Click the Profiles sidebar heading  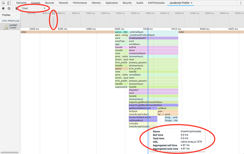pyautogui.click(x=6, y=15)
